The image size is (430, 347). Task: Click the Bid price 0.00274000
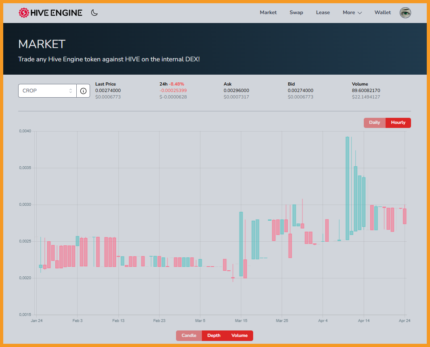(300, 90)
